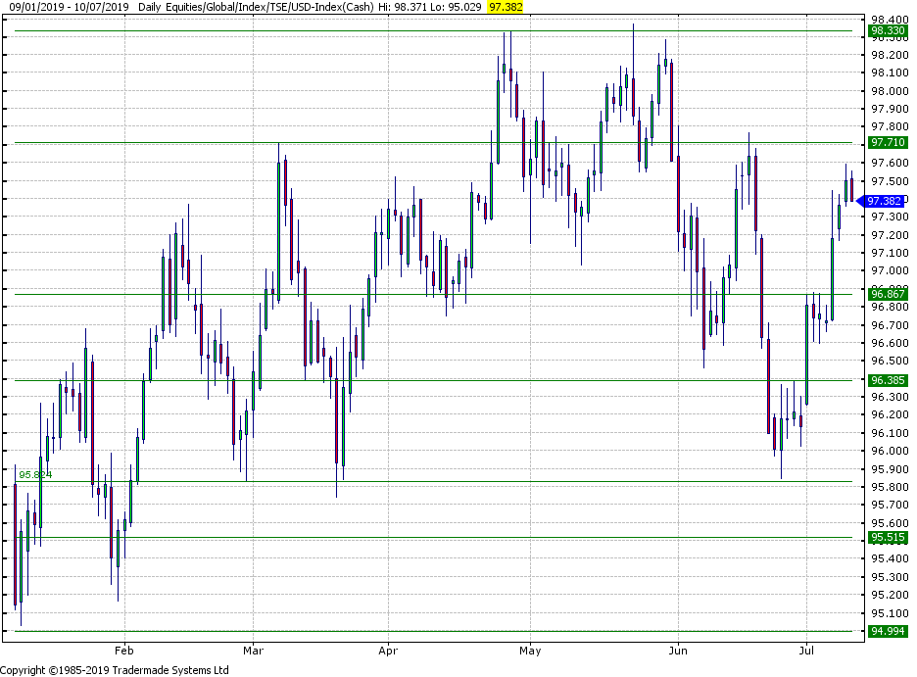Select the 98.330 resistance level label
This screenshot has height=677, width=917.
point(888,31)
